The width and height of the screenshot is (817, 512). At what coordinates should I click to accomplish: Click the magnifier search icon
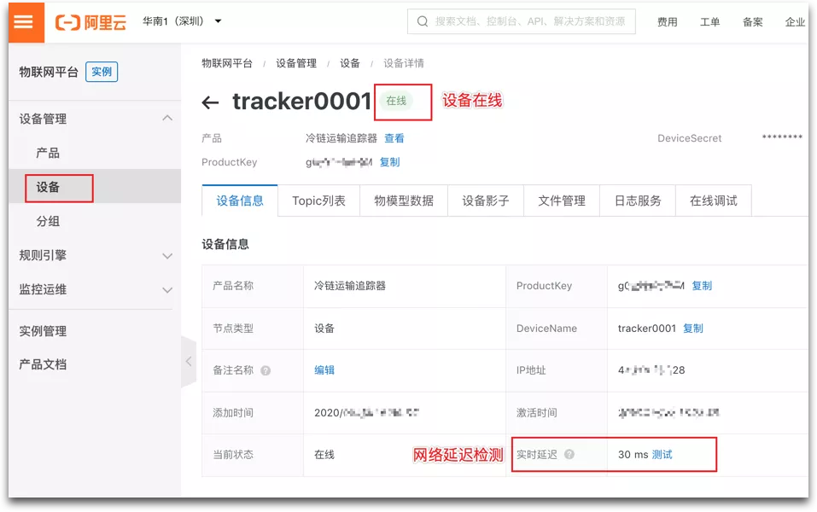pyautogui.click(x=423, y=21)
